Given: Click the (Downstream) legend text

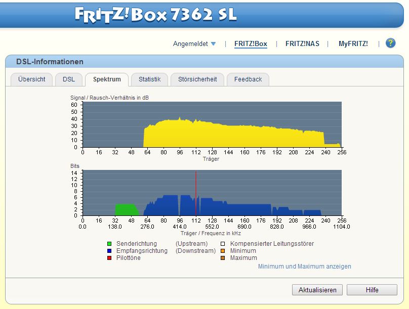Looking at the screenshot, I should pyautogui.click(x=195, y=251).
